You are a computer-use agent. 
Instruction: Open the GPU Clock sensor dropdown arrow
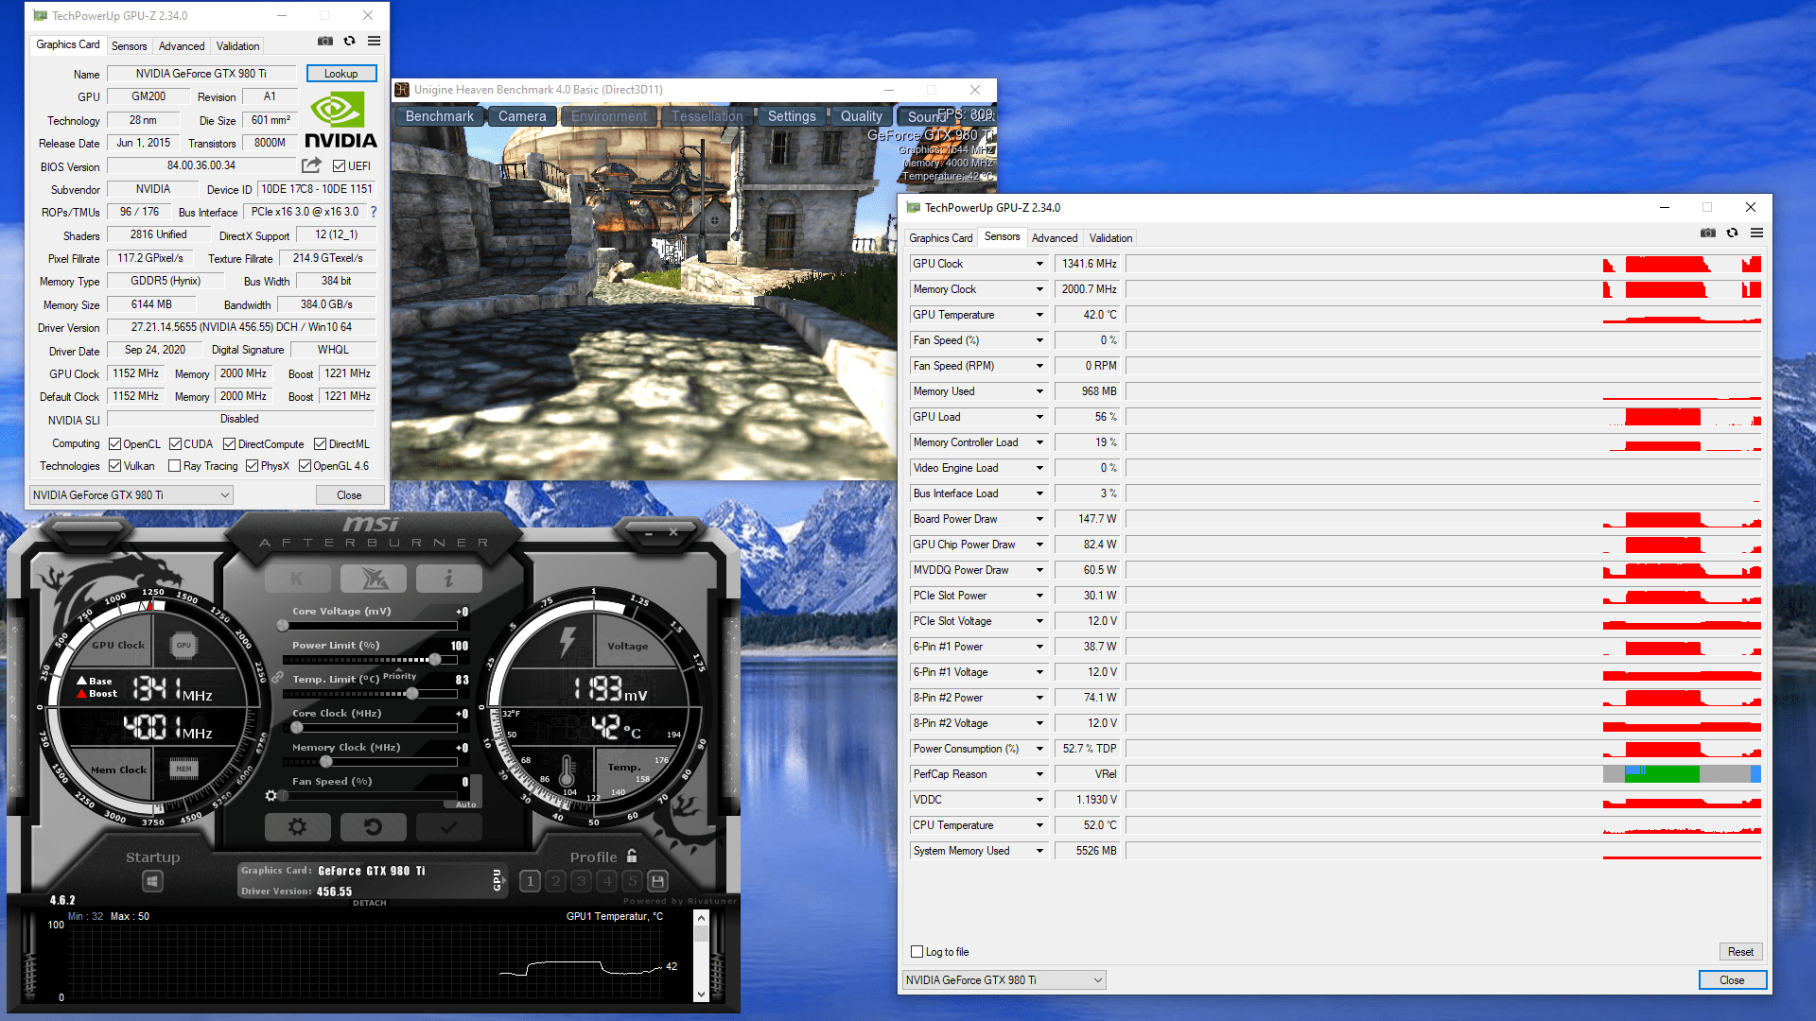point(1039,264)
